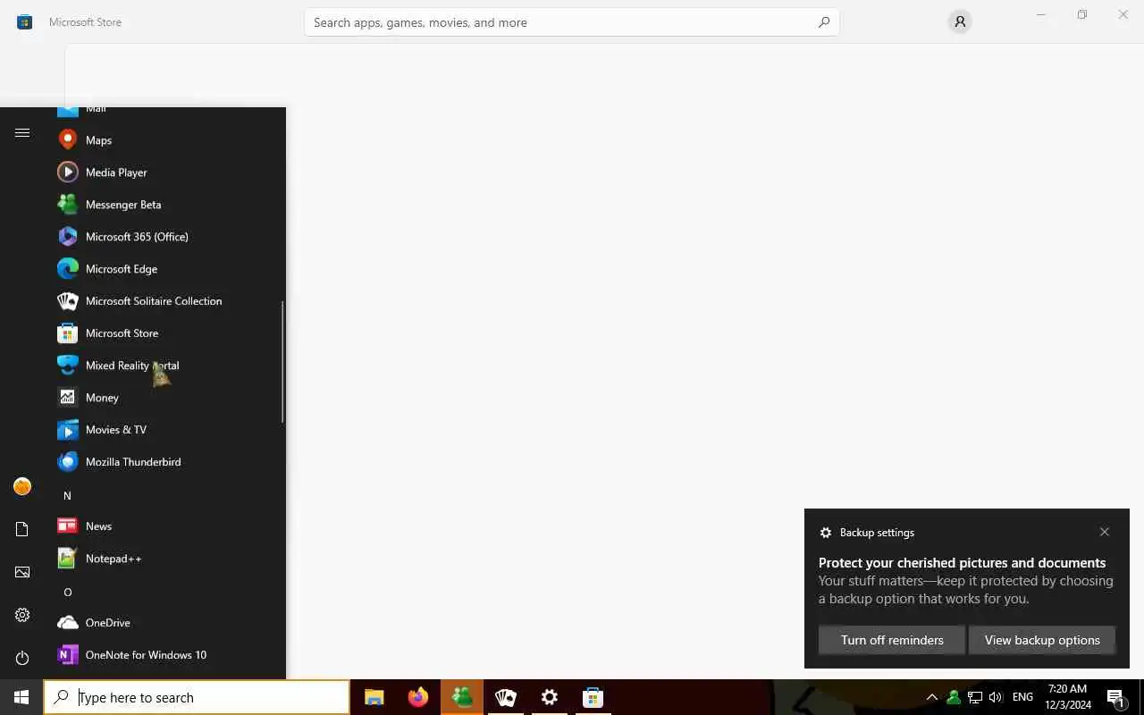The width and height of the screenshot is (1144, 715).
Task: Switch to Microsoft Store taskbar icon
Action: [x=593, y=697]
